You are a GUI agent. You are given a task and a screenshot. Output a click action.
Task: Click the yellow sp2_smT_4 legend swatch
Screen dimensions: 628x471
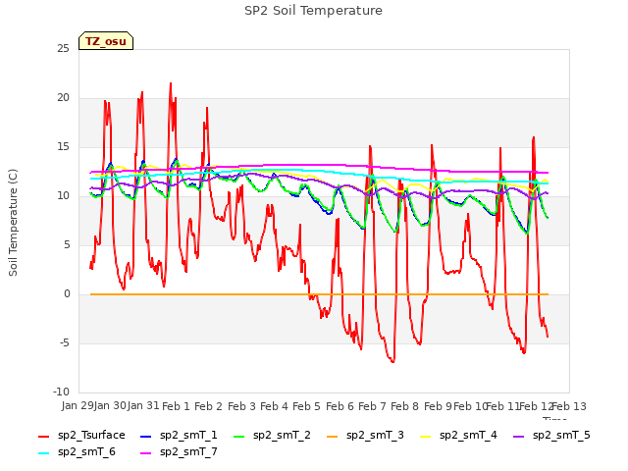[425, 436]
